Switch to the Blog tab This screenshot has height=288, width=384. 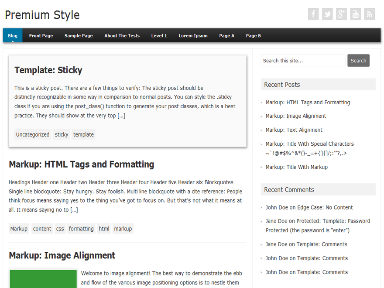(x=12, y=35)
